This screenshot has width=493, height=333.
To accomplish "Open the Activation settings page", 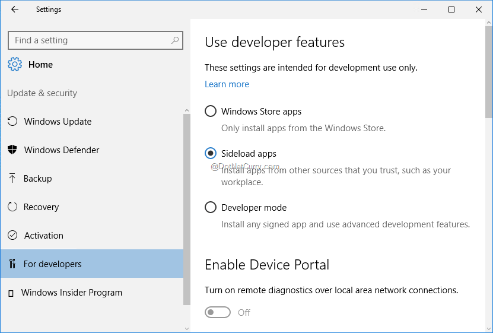I will point(92,235).
